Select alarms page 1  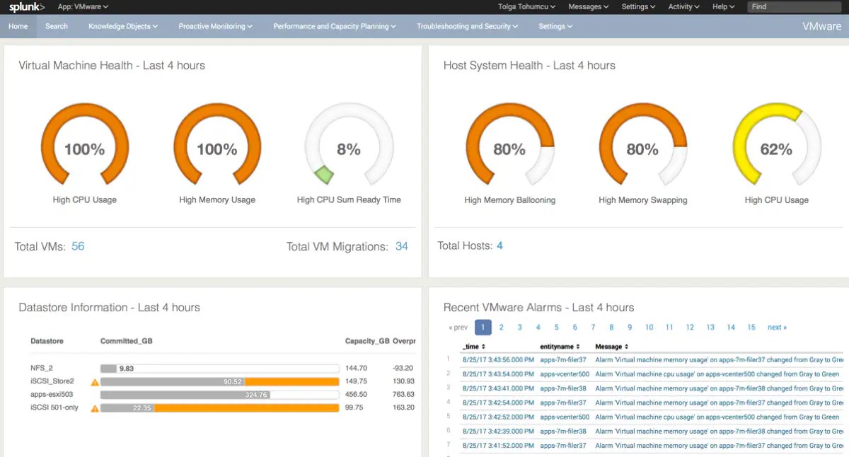click(483, 328)
